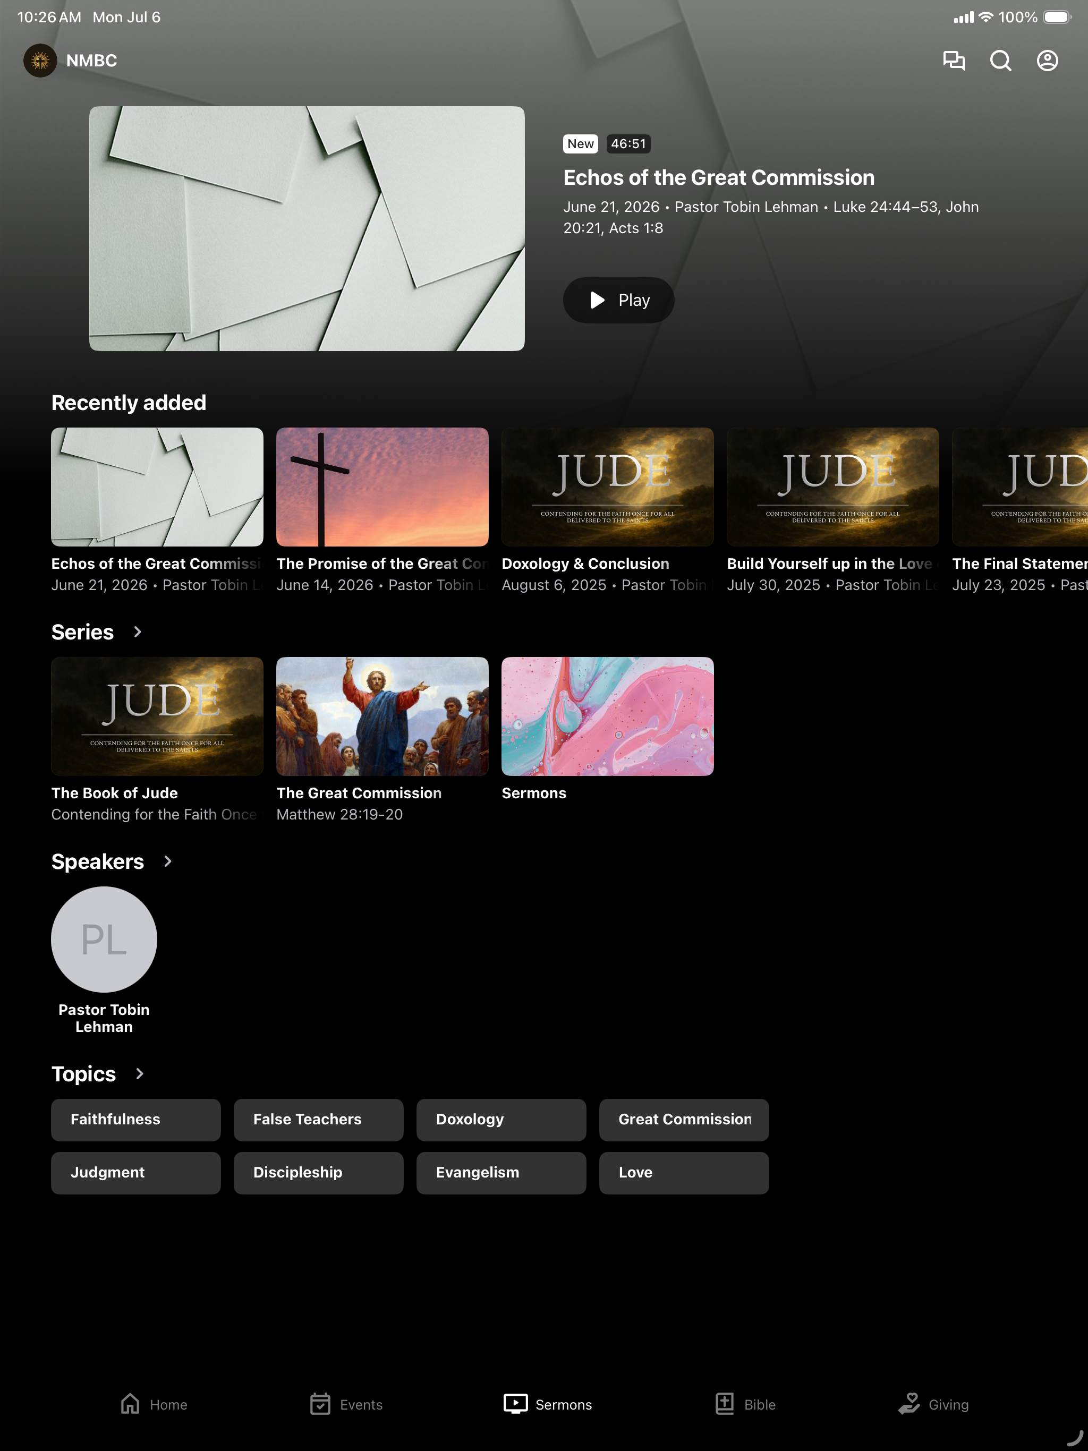
Task: Play Echos of the Great Commission
Action: point(618,300)
